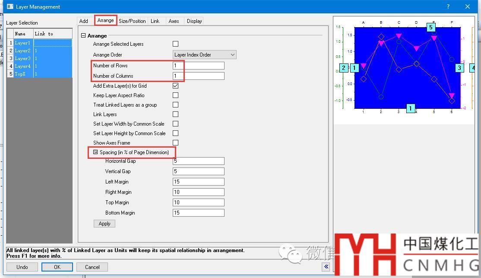
Task: Click the Number of Rows field
Action: 199,65
